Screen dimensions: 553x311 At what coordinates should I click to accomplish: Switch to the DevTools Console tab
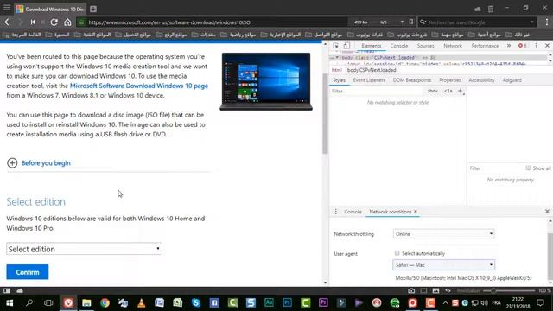[x=399, y=46]
